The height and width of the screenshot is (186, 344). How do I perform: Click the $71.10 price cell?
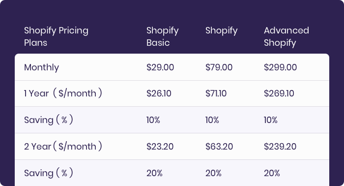tap(216, 93)
